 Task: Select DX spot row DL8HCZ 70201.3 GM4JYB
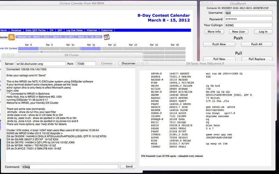click(181, 77)
